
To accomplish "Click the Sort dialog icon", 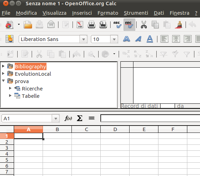I will (126, 54).
